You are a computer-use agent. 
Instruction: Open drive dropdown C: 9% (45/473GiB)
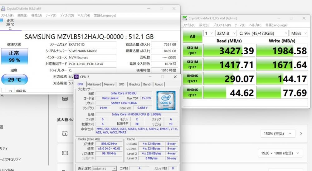[x=263, y=33]
